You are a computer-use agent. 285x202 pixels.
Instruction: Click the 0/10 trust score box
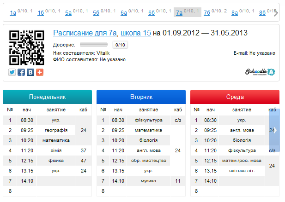(120, 45)
